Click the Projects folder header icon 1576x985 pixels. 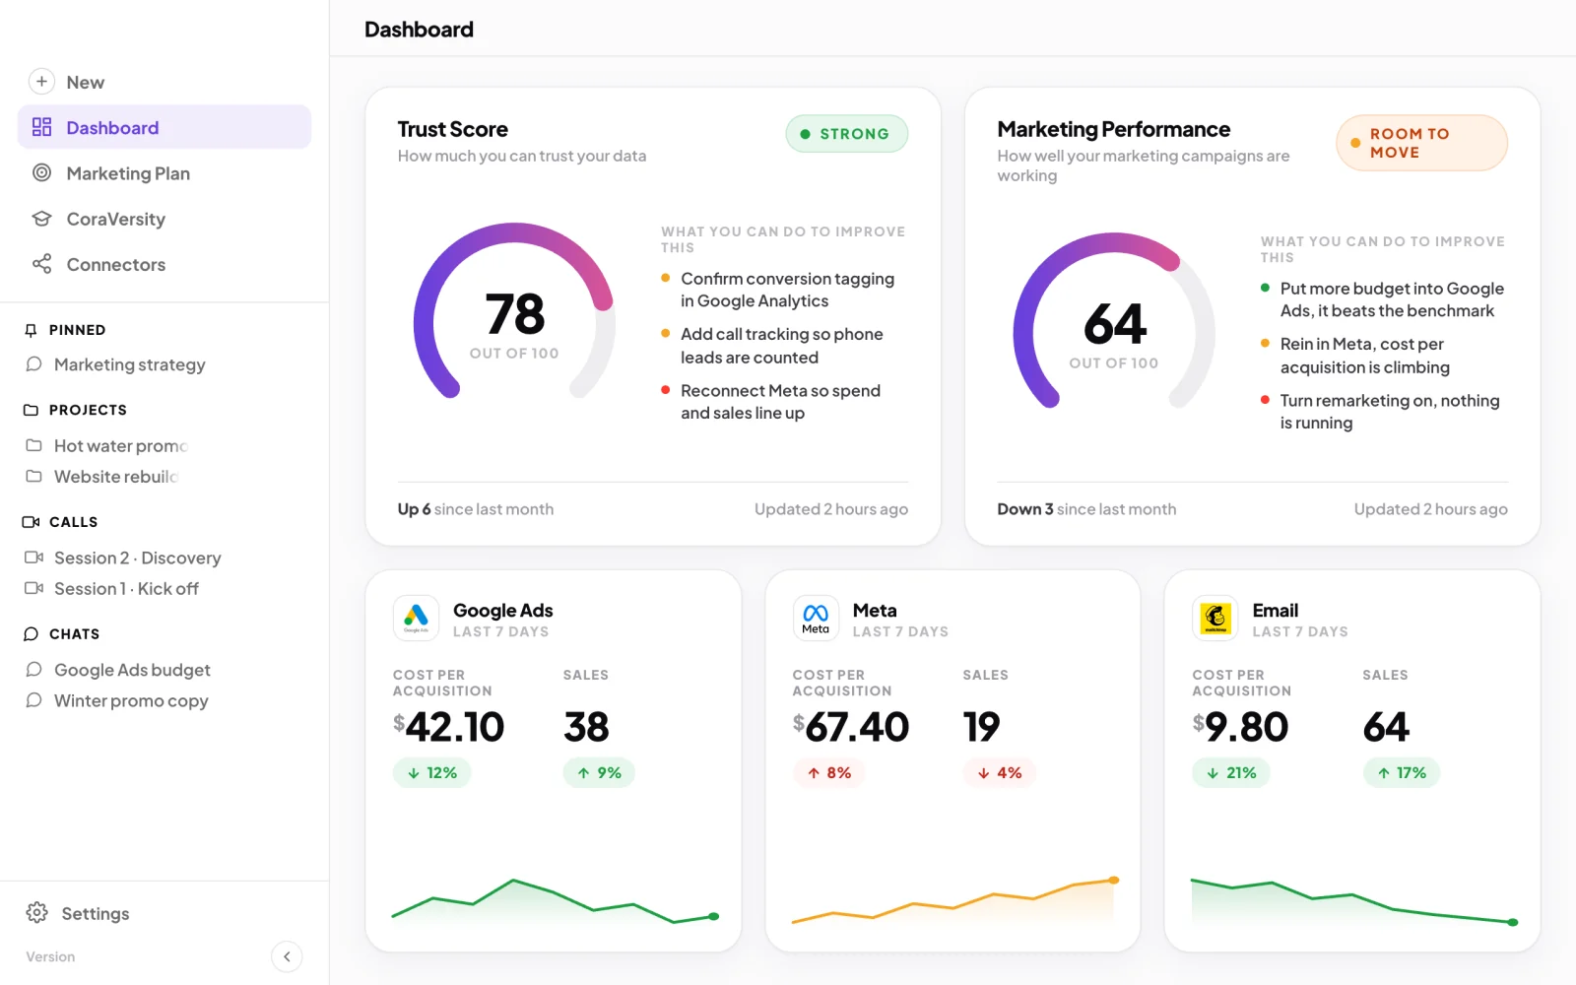tap(31, 410)
